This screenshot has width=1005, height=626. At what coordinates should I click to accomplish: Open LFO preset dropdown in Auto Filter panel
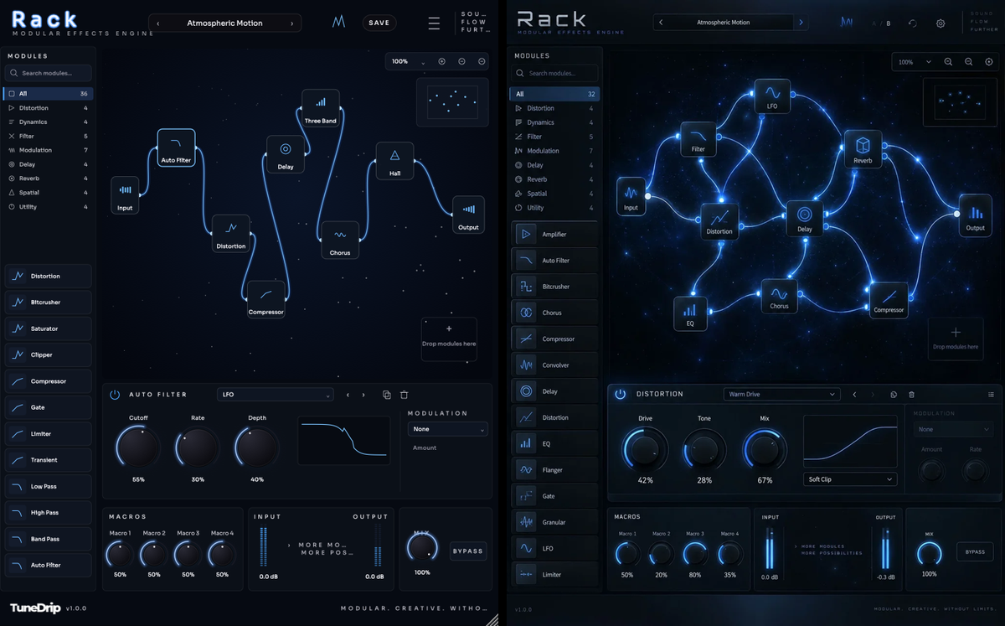coord(276,395)
